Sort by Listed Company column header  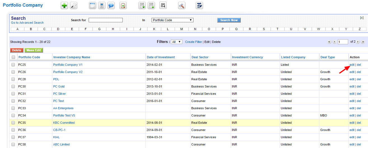[293, 57]
